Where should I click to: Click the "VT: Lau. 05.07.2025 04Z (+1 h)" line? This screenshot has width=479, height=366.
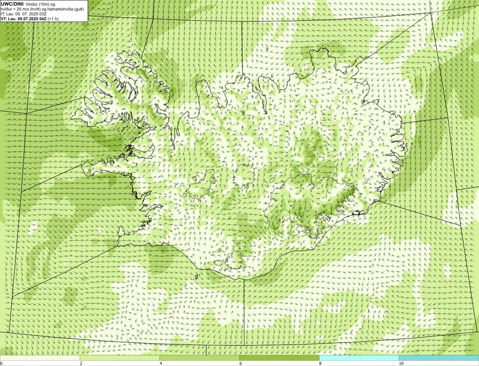coord(30,19)
